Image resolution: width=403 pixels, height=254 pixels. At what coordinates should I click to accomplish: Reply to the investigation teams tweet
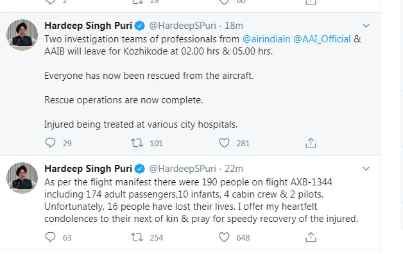[x=50, y=143]
